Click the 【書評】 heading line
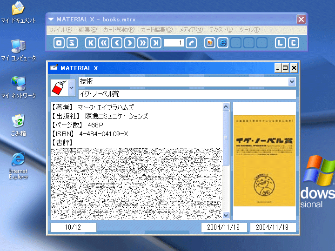This screenshot has width=335, height=251. point(62,143)
